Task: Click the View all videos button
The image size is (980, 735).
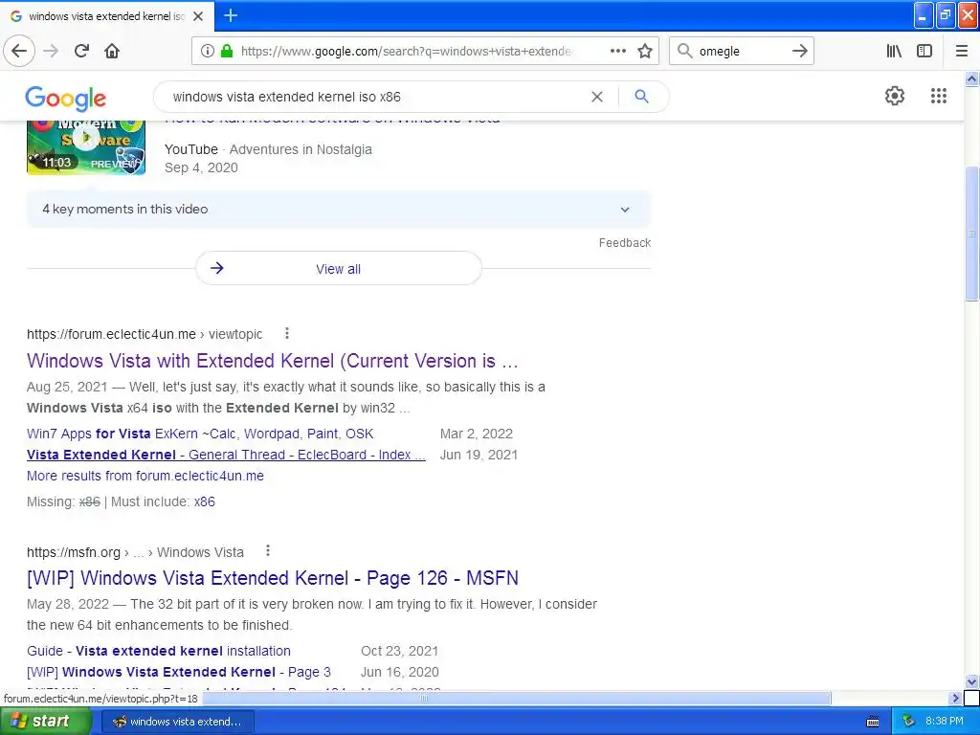Action: click(x=339, y=269)
